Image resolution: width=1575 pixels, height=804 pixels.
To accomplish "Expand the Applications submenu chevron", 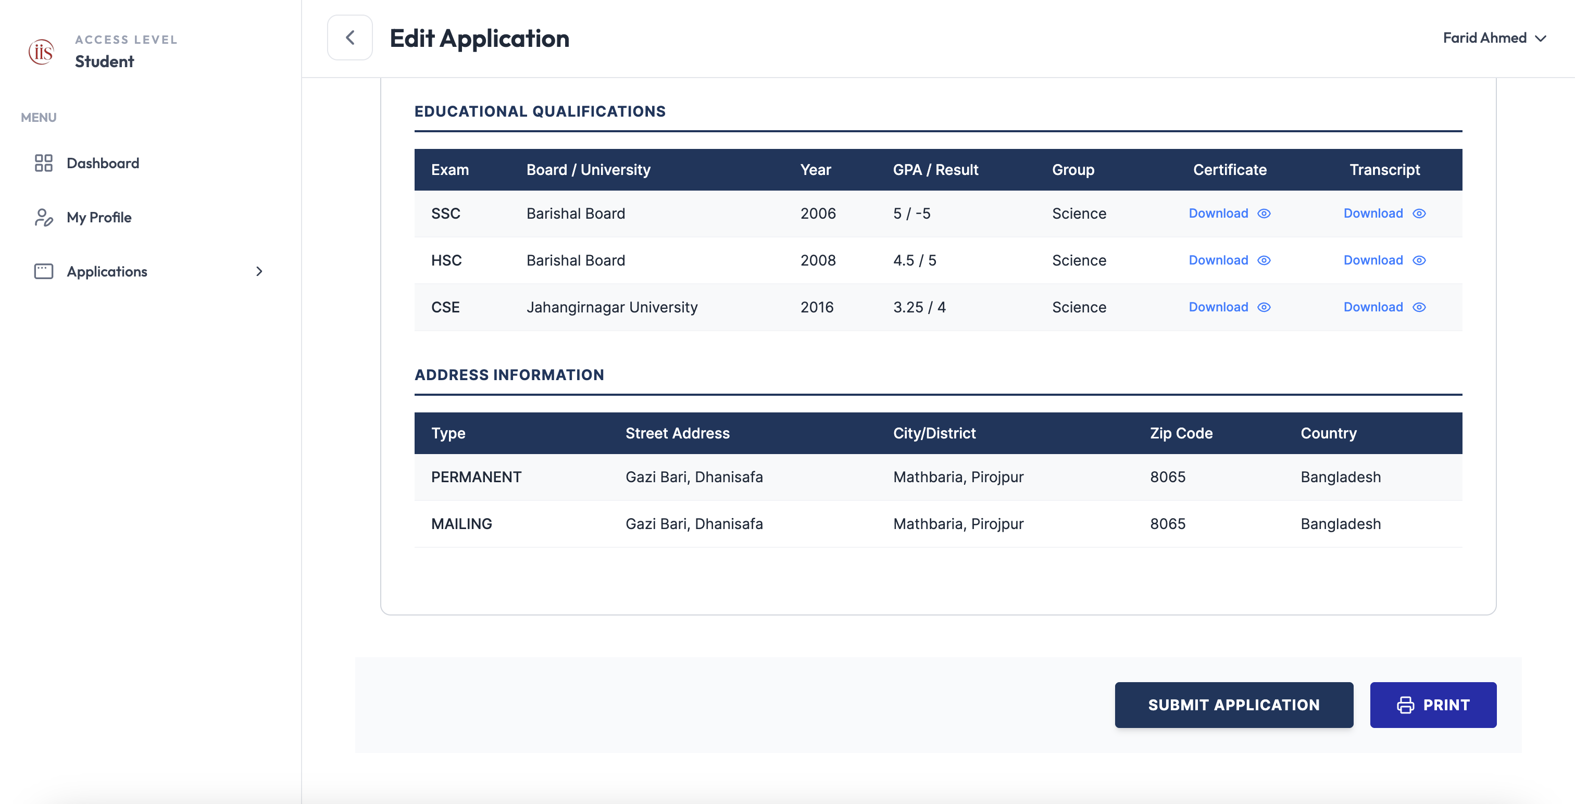I will [259, 271].
